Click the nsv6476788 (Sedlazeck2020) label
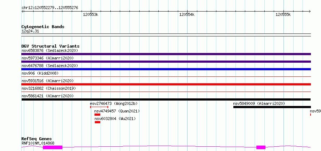Viewport: 321px width, 151px height. coord(50,66)
